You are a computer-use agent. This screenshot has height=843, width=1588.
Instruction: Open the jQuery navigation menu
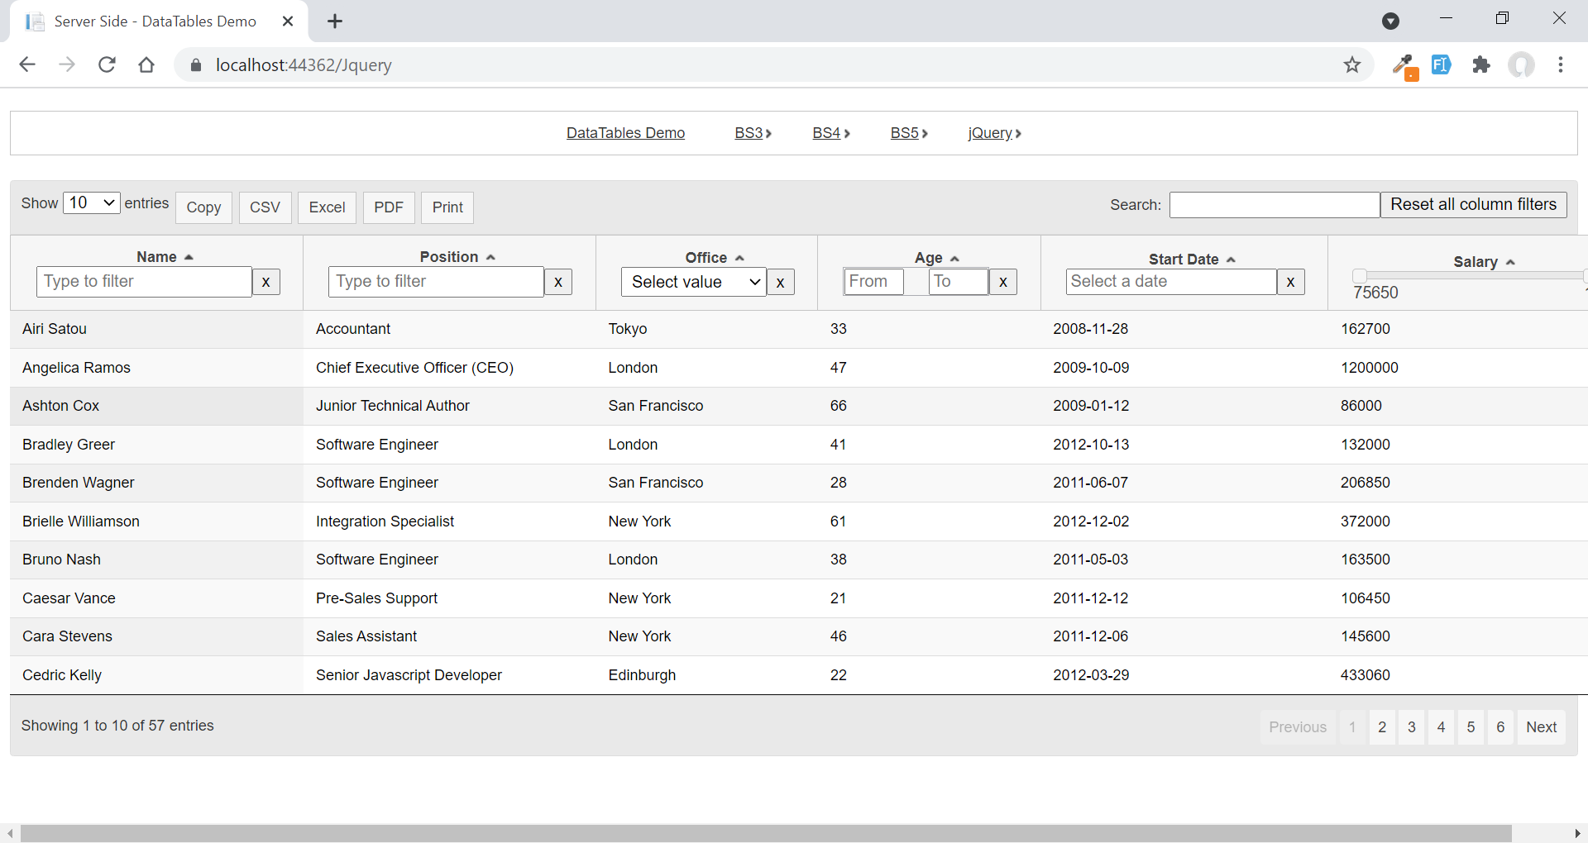click(x=994, y=133)
